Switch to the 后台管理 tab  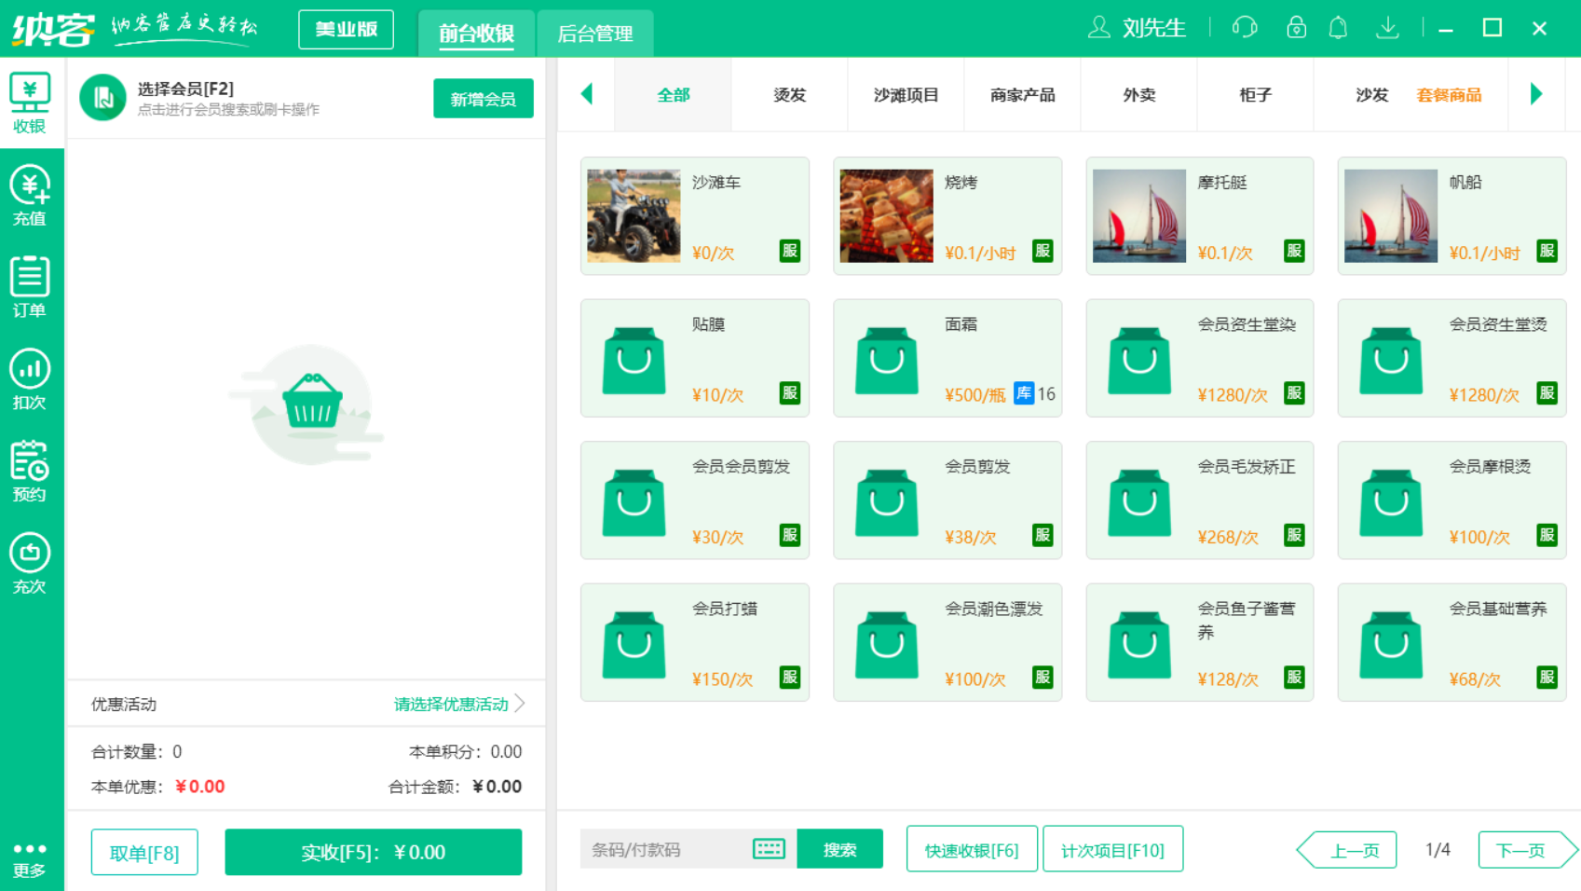pyautogui.click(x=595, y=33)
